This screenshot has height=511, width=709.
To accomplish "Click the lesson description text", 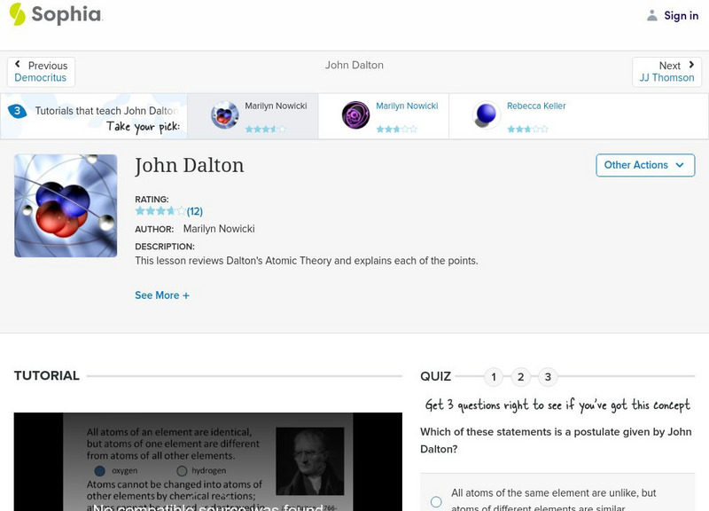I will 306,261.
